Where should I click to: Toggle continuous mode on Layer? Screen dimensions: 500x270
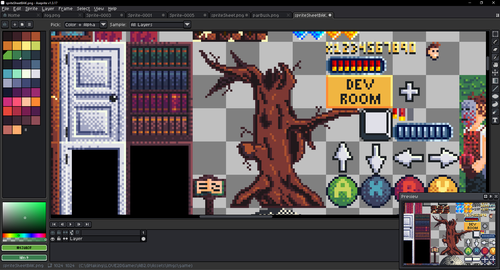coord(65,239)
